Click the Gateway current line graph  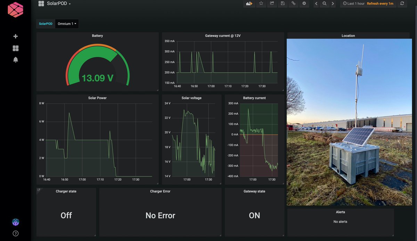tap(227, 62)
